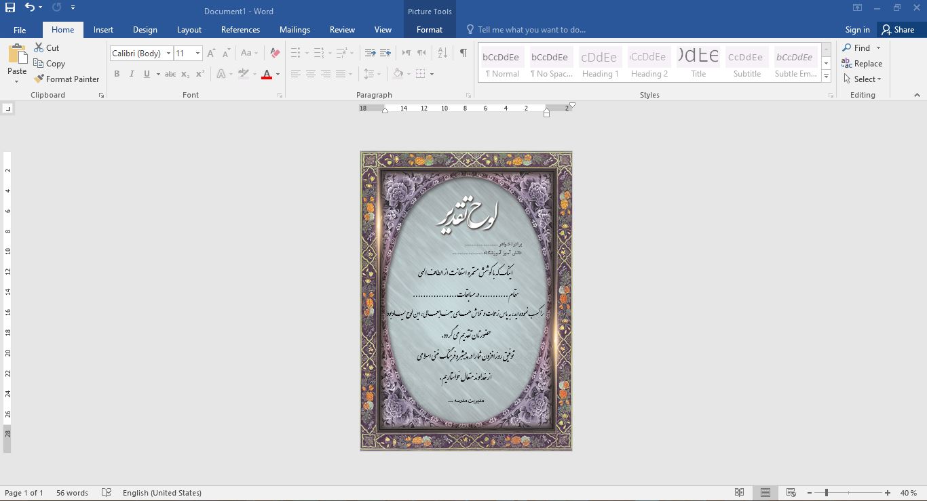The image size is (927, 501).
Task: Click the Cut scissors icon
Action: (x=39, y=47)
